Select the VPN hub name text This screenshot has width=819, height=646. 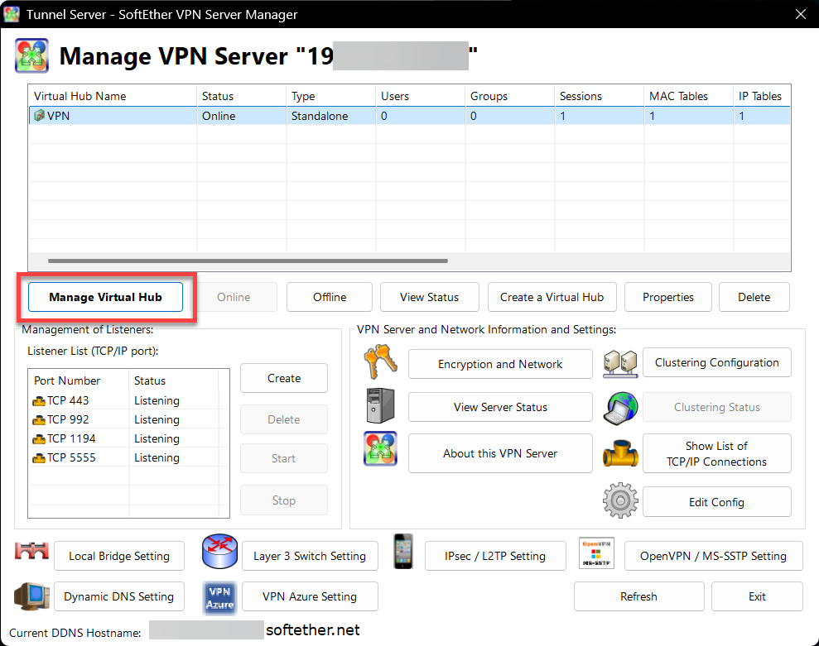point(58,116)
